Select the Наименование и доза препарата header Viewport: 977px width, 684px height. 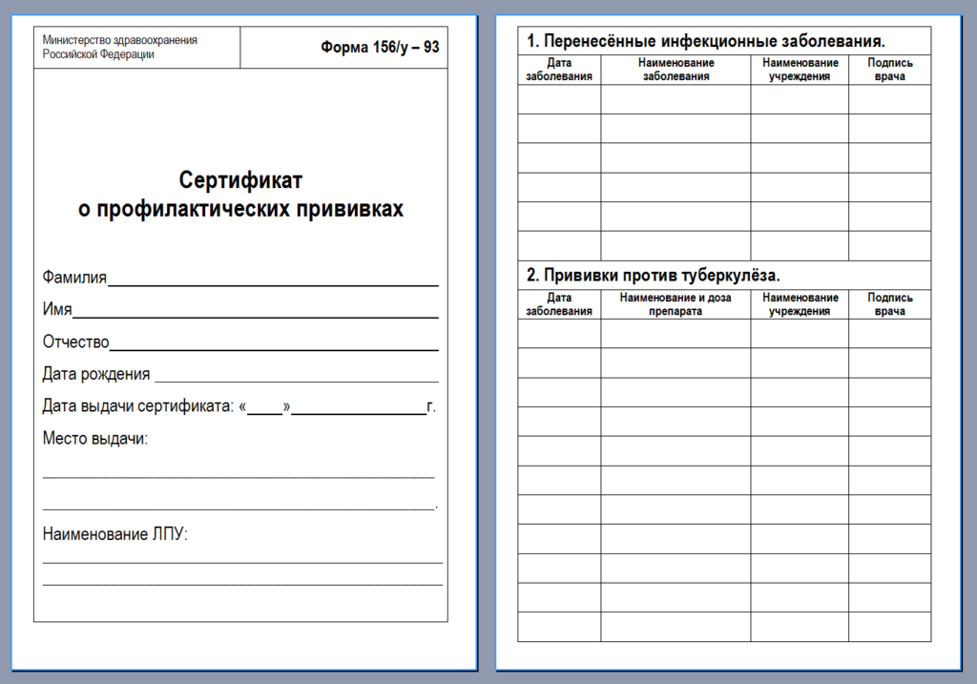click(676, 304)
